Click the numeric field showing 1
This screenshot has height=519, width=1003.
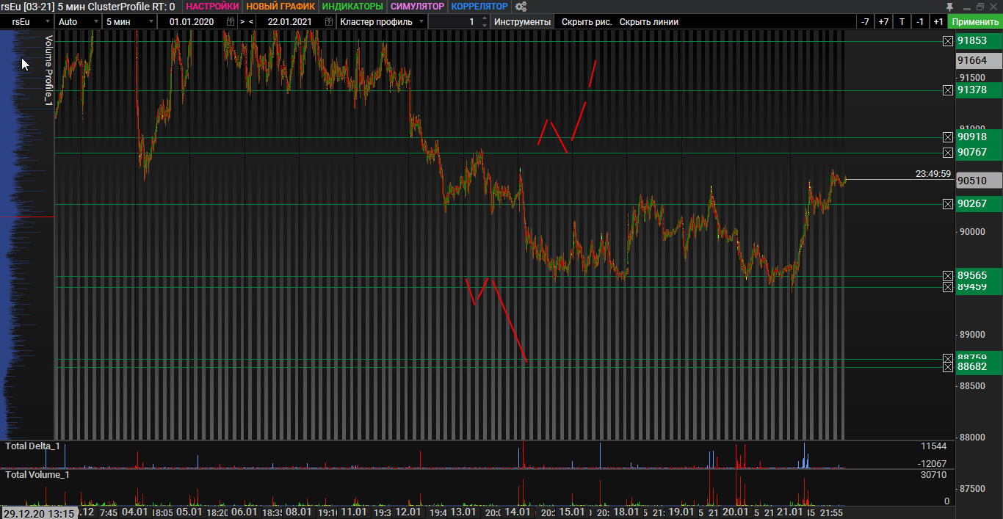(x=453, y=22)
